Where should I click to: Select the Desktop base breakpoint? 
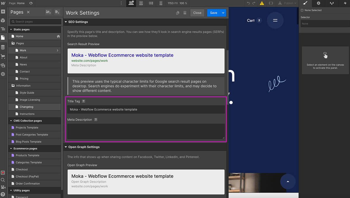point(131,3)
